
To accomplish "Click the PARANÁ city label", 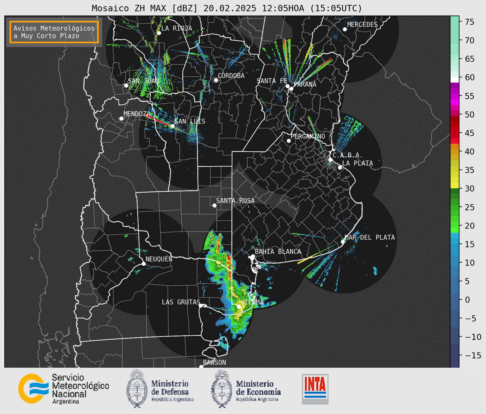I will click(305, 84).
